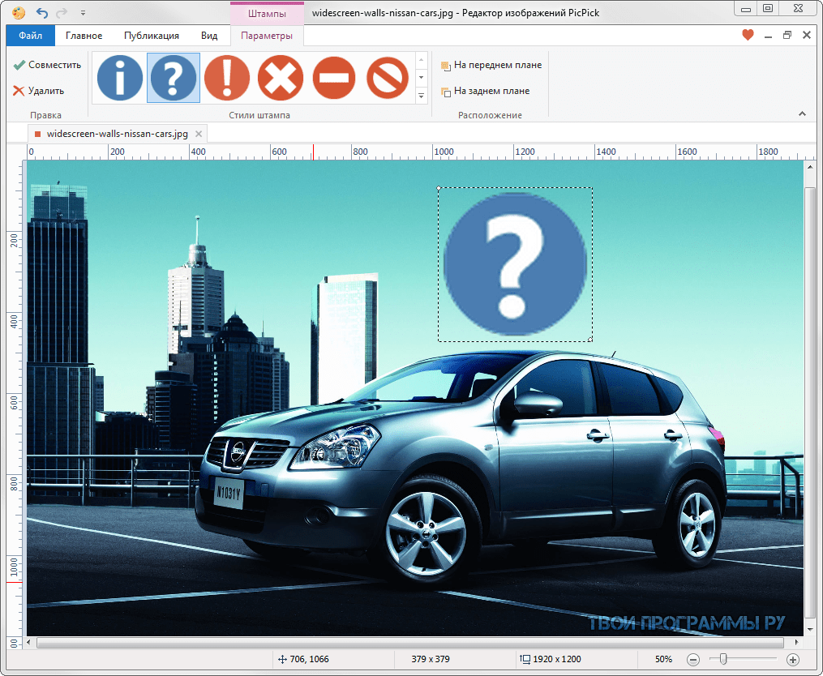Minimize the inner document window

[769, 36]
